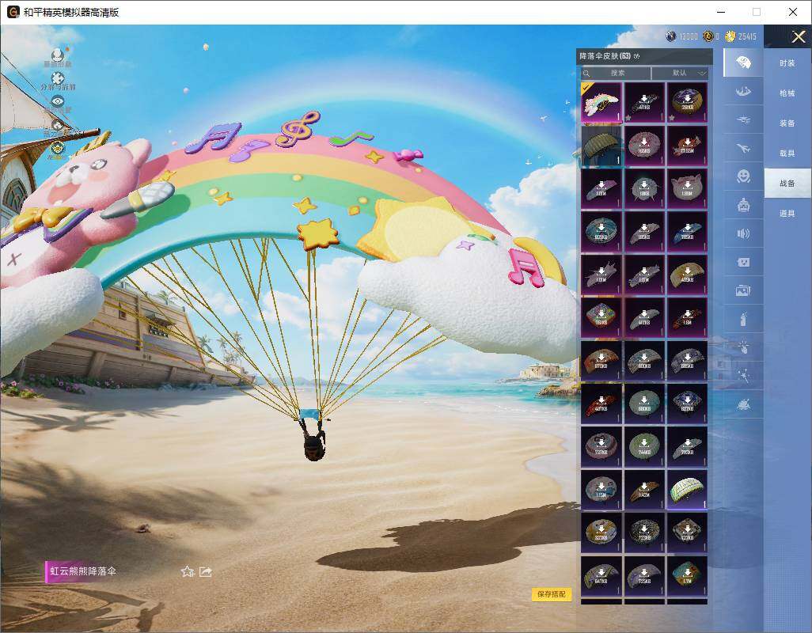Switch to the 时装 tab
Viewport: 812px width, 633px height.
(x=787, y=63)
